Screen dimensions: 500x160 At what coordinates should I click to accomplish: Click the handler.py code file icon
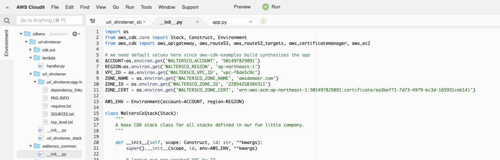coord(41,66)
